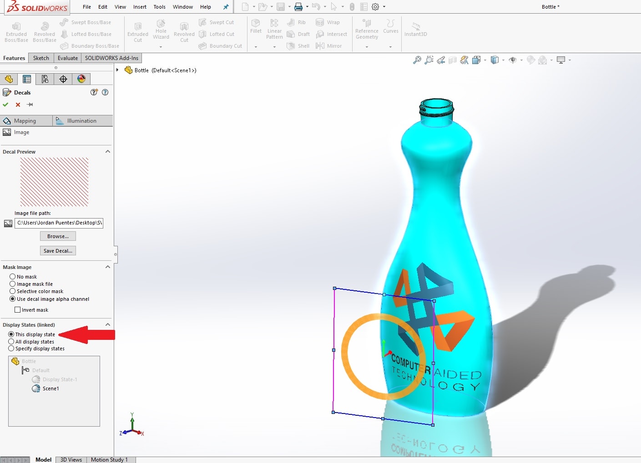Select the Swept Cut tool
The image size is (641, 463).
click(x=217, y=22)
